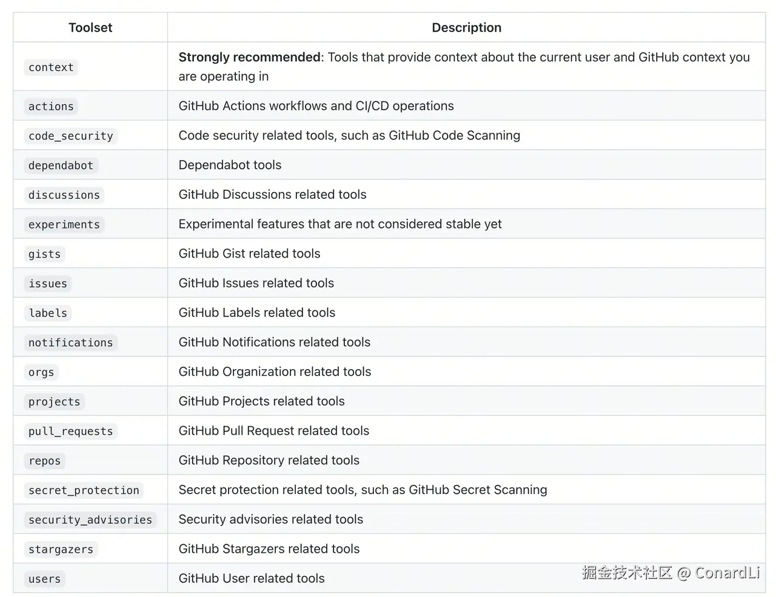Select the dependabot toolset tag
The image size is (776, 597).
pyautogui.click(x=61, y=165)
